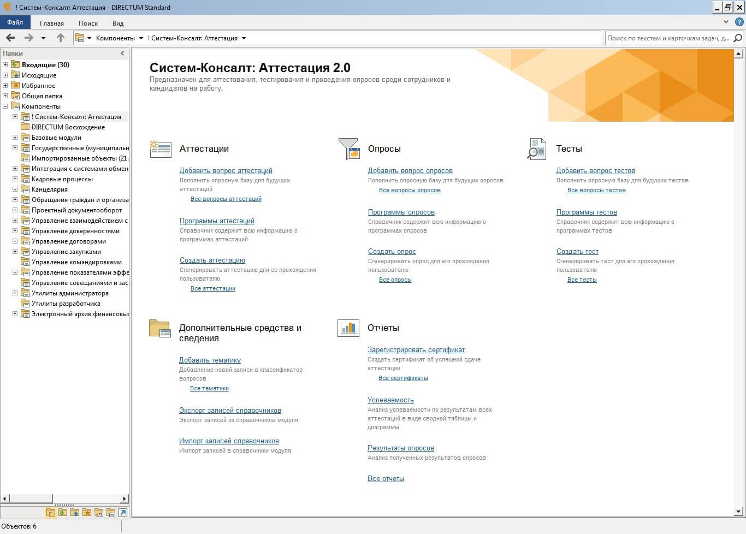Open the help question mark icon
The image size is (746, 534).
[x=739, y=22]
